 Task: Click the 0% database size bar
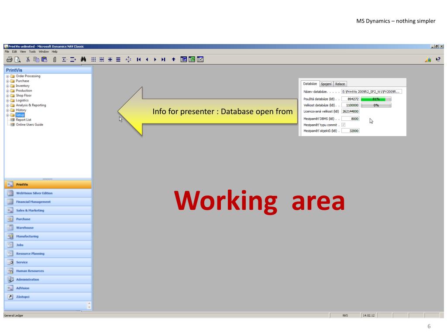coord(376,106)
